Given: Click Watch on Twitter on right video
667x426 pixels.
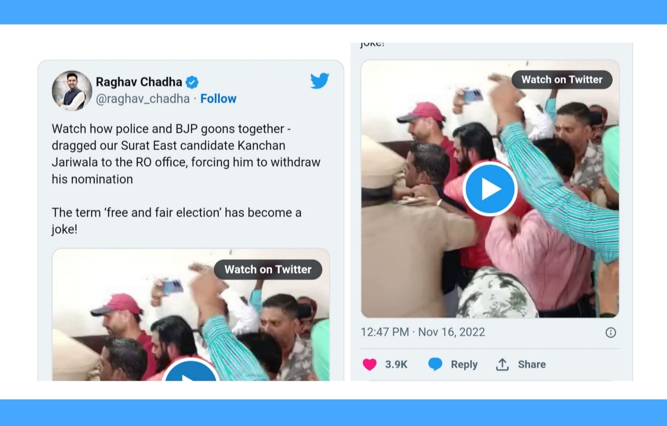Looking at the screenshot, I should [562, 80].
